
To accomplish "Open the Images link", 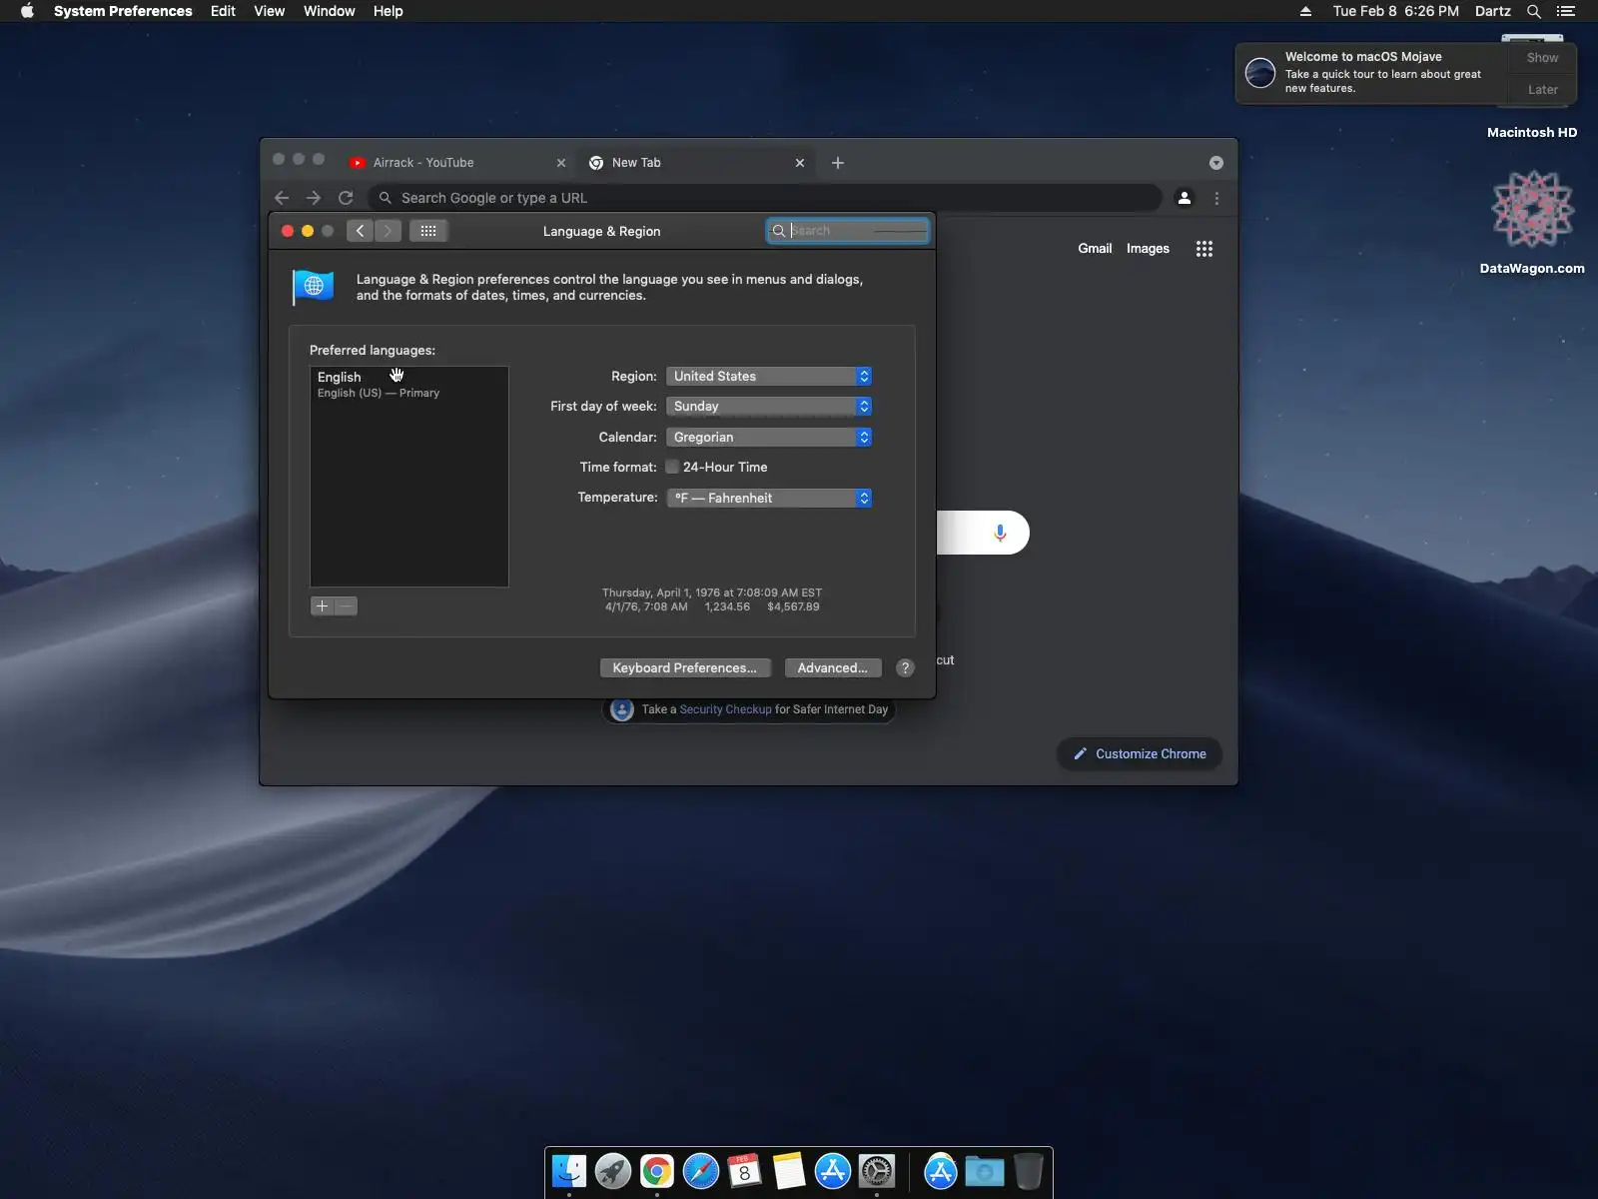I will [x=1148, y=249].
